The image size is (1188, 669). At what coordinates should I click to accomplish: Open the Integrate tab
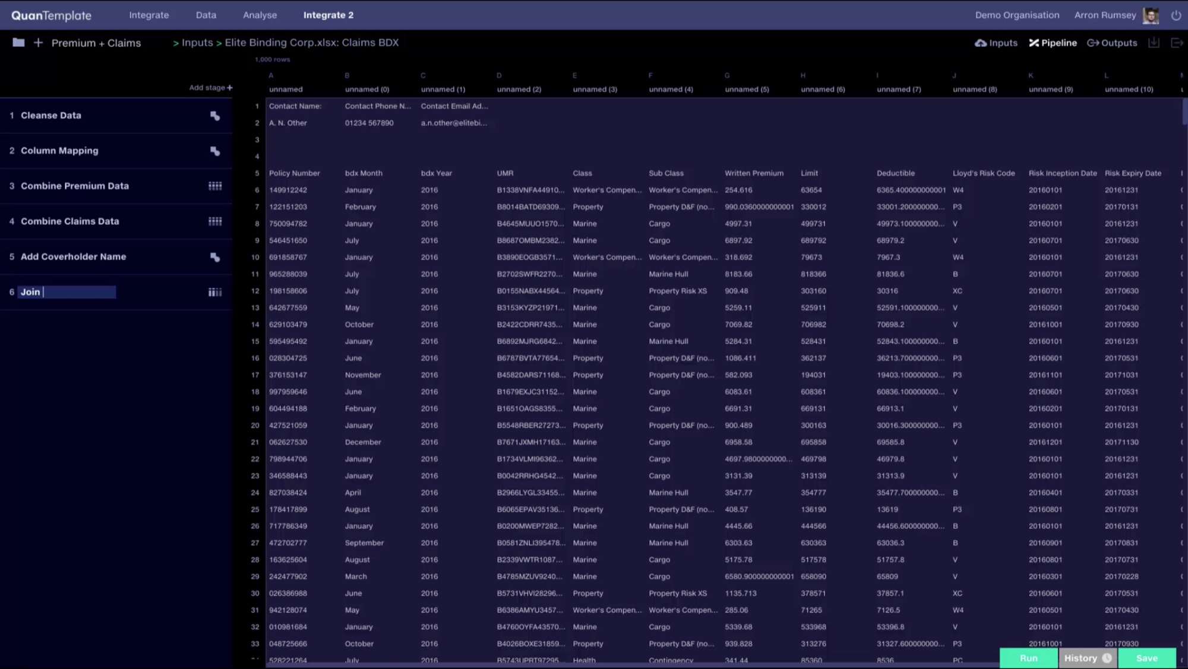tap(149, 15)
